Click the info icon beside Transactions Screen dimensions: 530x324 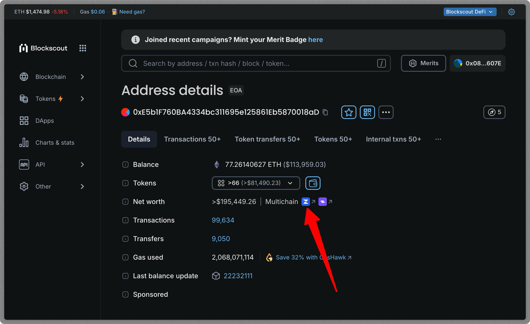pyautogui.click(x=125, y=220)
